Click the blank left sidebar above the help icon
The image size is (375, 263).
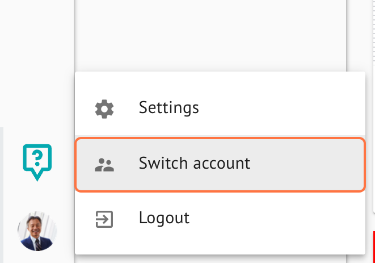pos(37,64)
